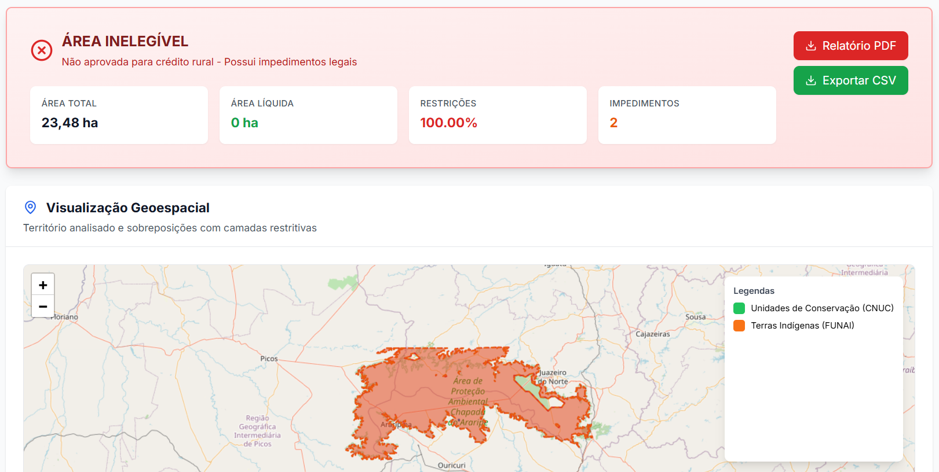Image resolution: width=939 pixels, height=472 pixels.
Task: Open the Impedimentos card showing 2
Action: [687, 115]
